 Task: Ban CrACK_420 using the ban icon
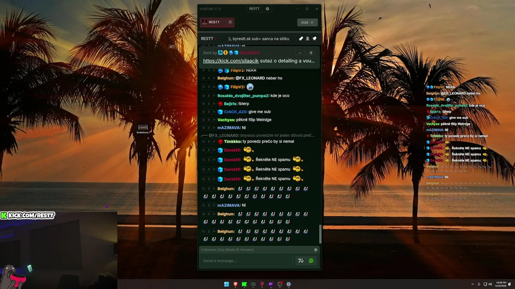[x=204, y=112]
